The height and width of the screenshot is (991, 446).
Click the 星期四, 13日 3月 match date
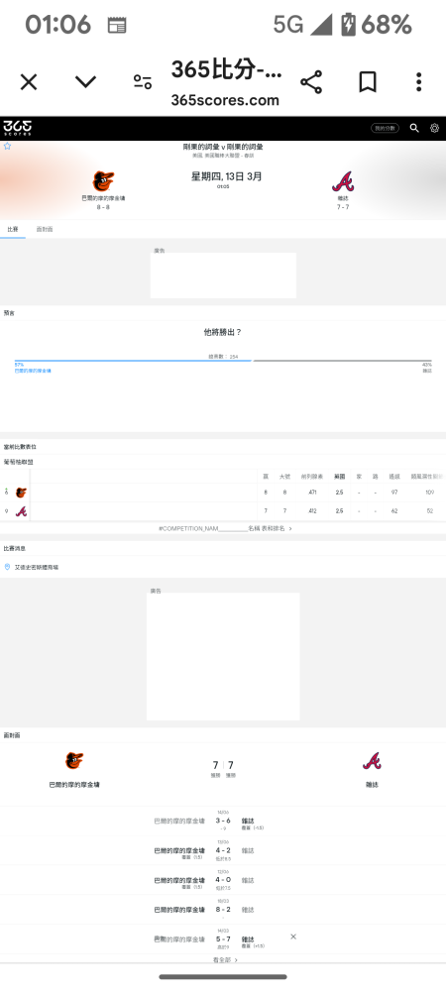click(x=226, y=177)
